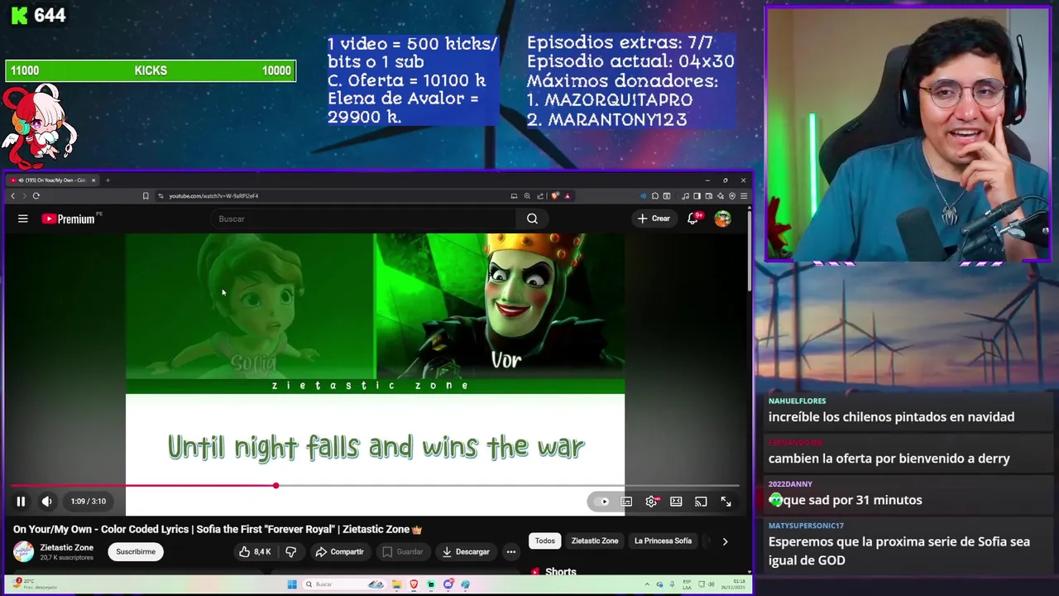Reload the page in the browser

tap(36, 196)
